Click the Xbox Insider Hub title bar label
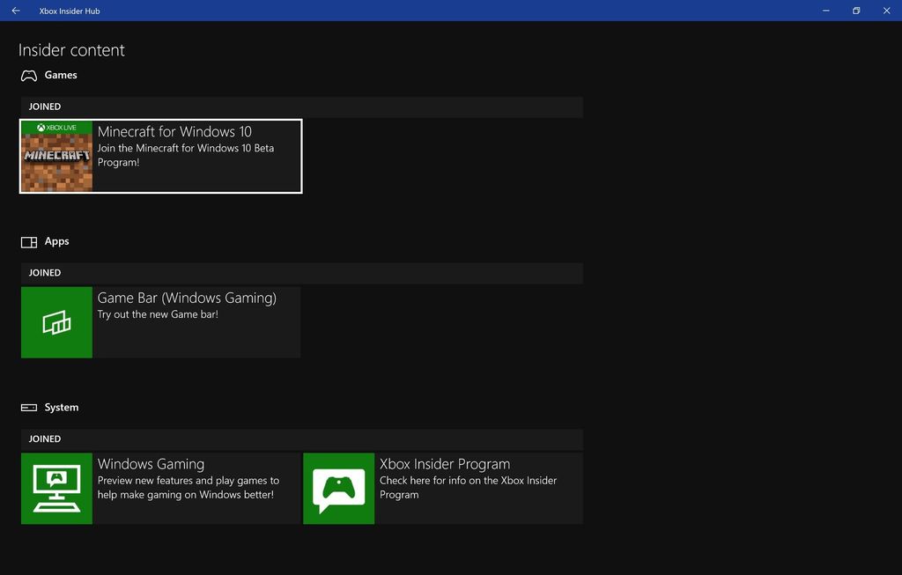Image resolution: width=902 pixels, height=575 pixels. click(x=70, y=11)
